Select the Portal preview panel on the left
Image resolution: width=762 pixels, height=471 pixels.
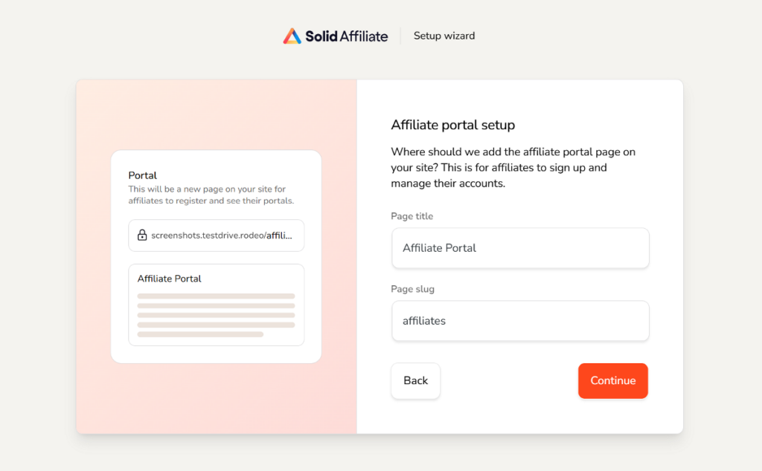pyautogui.click(x=216, y=255)
